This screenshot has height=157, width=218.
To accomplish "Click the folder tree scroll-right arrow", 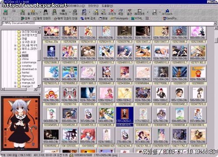I will click(35, 89).
